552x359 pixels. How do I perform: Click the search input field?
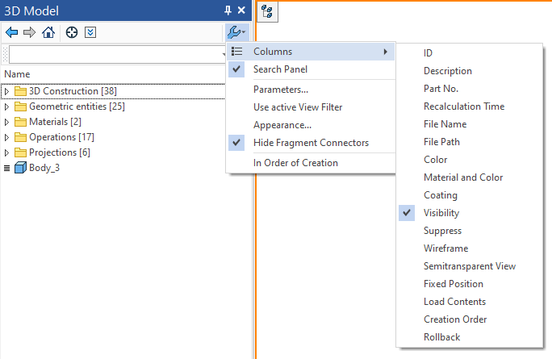[x=117, y=55]
